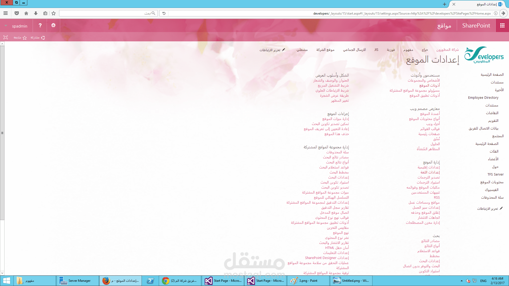Click the Firefox bookmark star icon
509x286 pixels.
click(54, 13)
